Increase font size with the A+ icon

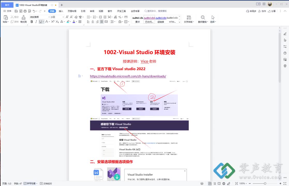tap(67, 17)
